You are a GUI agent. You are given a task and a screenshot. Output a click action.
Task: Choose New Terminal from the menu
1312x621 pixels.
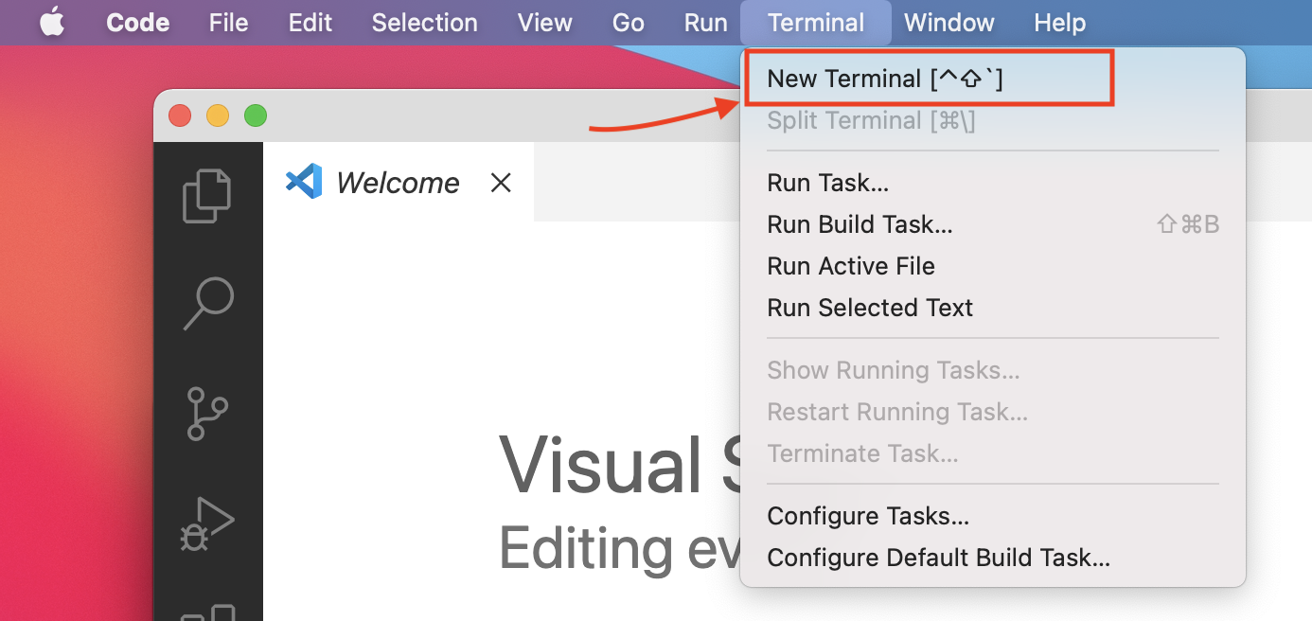[993, 79]
